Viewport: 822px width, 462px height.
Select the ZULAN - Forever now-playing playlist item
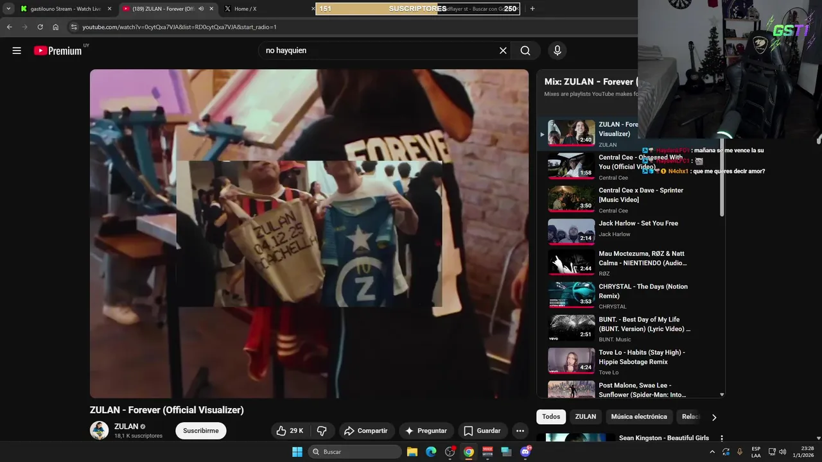(x=588, y=133)
